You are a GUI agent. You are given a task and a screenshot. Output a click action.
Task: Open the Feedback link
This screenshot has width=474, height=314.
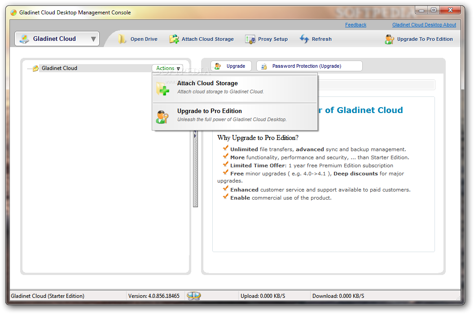pos(355,25)
